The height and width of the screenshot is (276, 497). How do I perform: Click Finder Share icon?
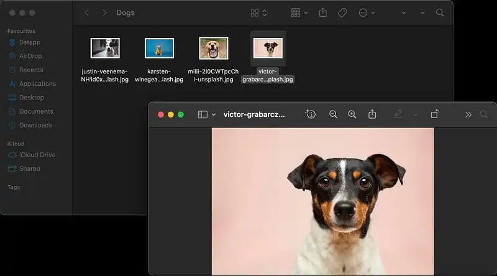[322, 12]
